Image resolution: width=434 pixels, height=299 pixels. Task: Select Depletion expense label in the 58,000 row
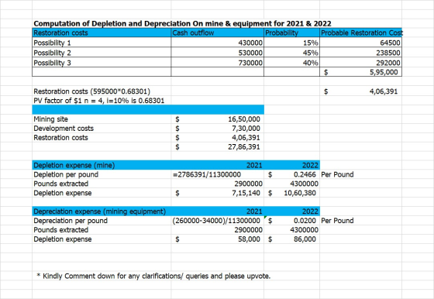63,239
